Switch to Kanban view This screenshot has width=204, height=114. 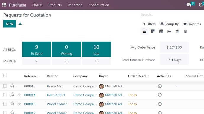153,32
